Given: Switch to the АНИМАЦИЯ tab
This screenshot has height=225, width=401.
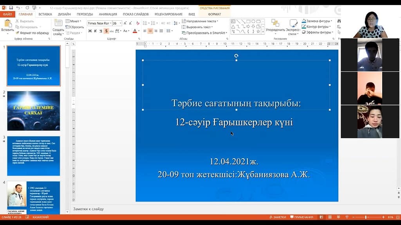Looking at the screenshot, I should [108, 14].
